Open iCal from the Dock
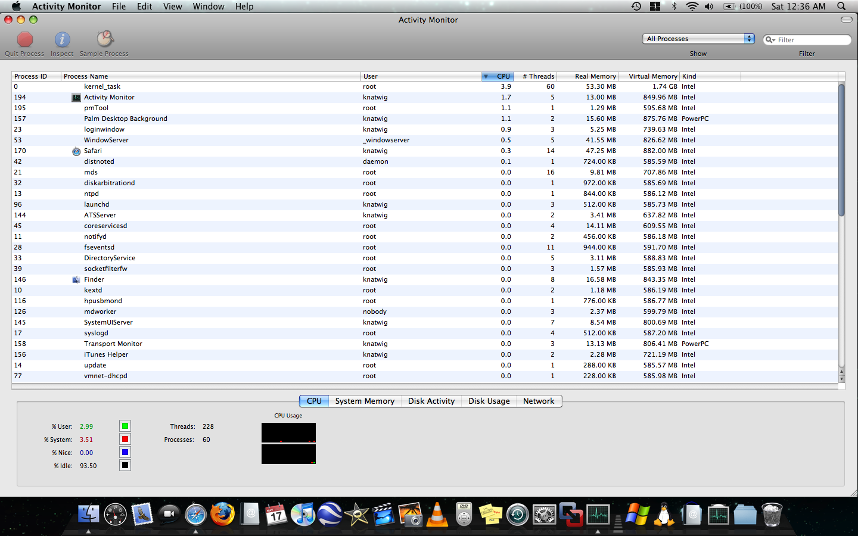This screenshot has height=536, width=858. click(276, 514)
